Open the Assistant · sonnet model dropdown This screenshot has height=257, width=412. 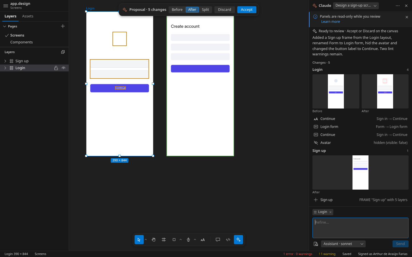(x=343, y=244)
